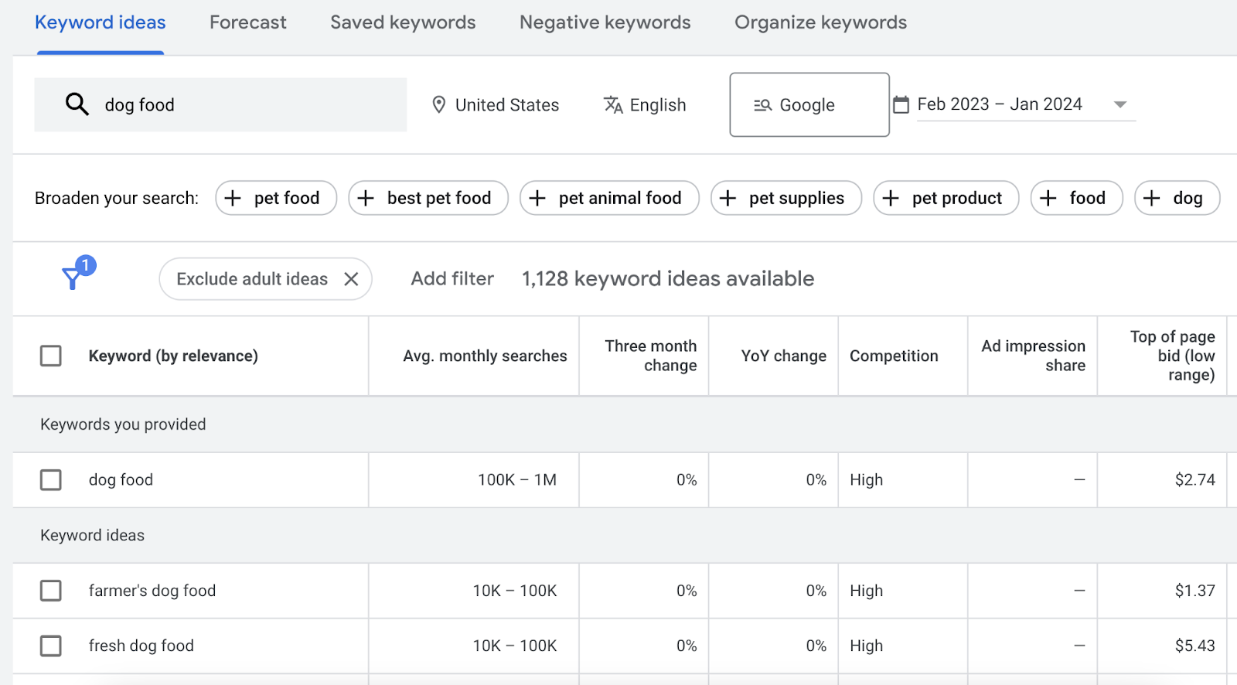Open the Google search network selector
Viewport: 1237px width, 685px height.
pos(809,105)
